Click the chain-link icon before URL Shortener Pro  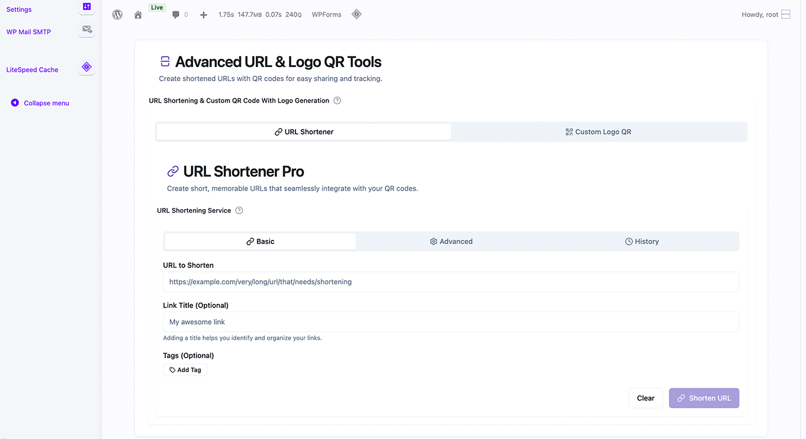[173, 171]
